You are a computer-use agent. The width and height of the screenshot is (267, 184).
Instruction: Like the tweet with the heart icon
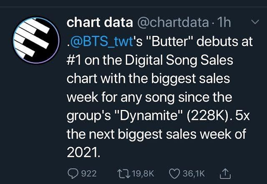coord(176,173)
